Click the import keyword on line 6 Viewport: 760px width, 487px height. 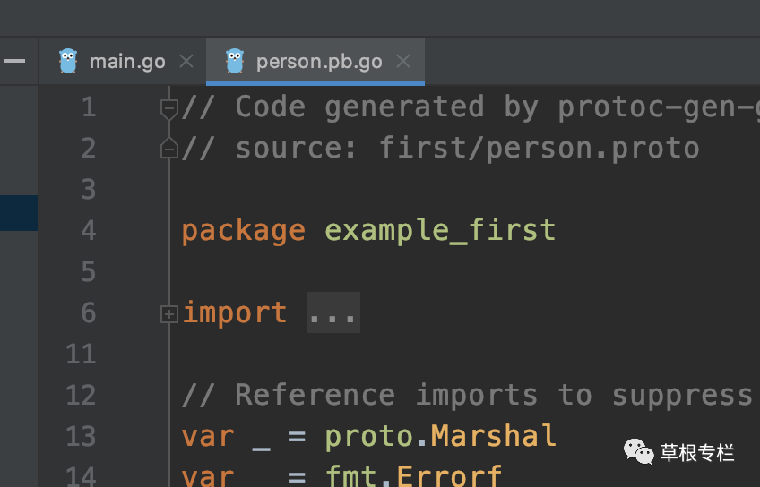click(x=235, y=312)
